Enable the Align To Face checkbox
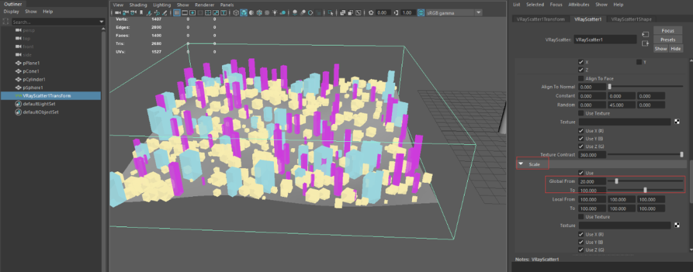The width and height of the screenshot is (693, 272). [x=581, y=78]
